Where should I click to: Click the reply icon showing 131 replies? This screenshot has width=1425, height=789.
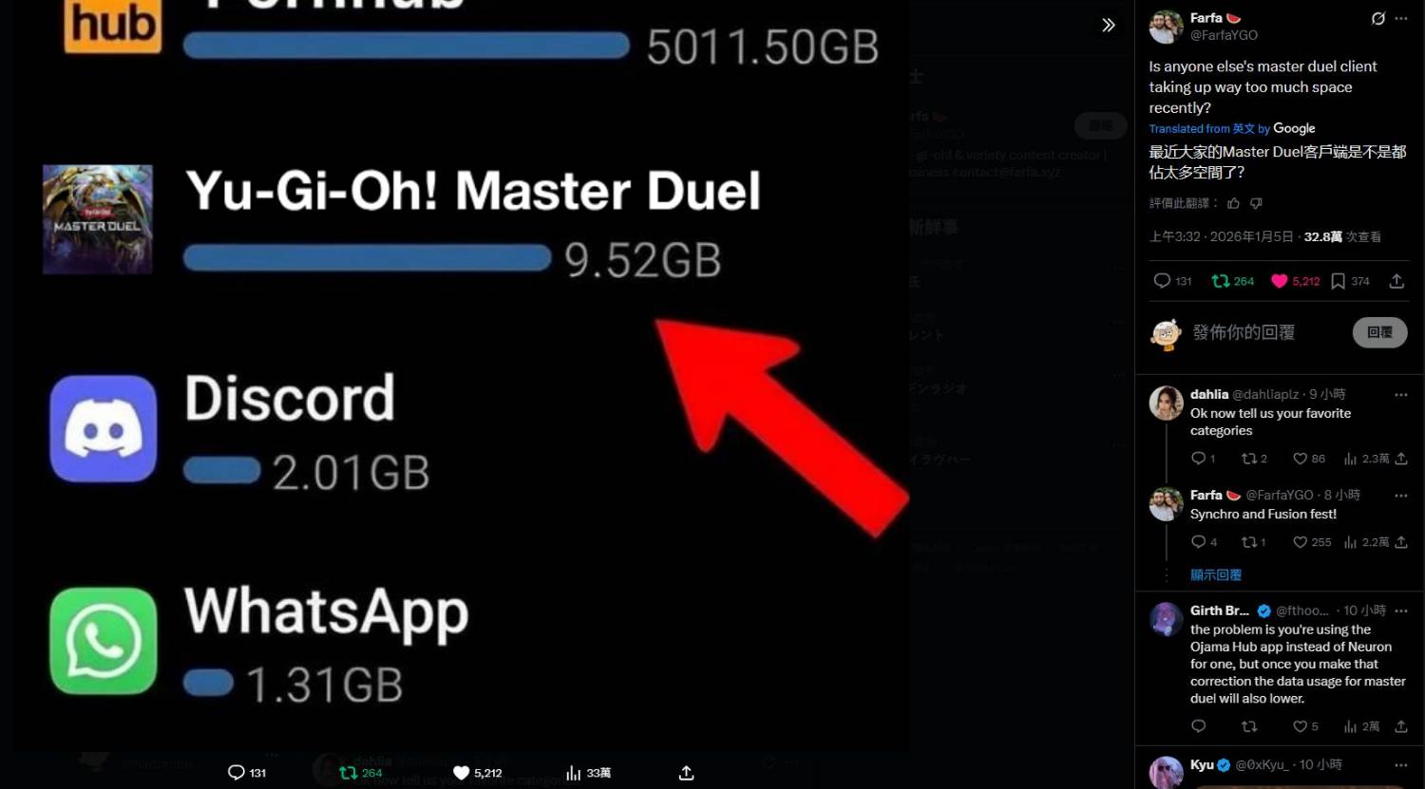[1161, 281]
